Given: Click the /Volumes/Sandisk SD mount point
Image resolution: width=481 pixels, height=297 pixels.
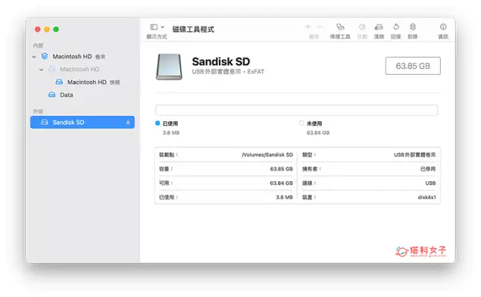Looking at the screenshot, I should click(x=267, y=155).
